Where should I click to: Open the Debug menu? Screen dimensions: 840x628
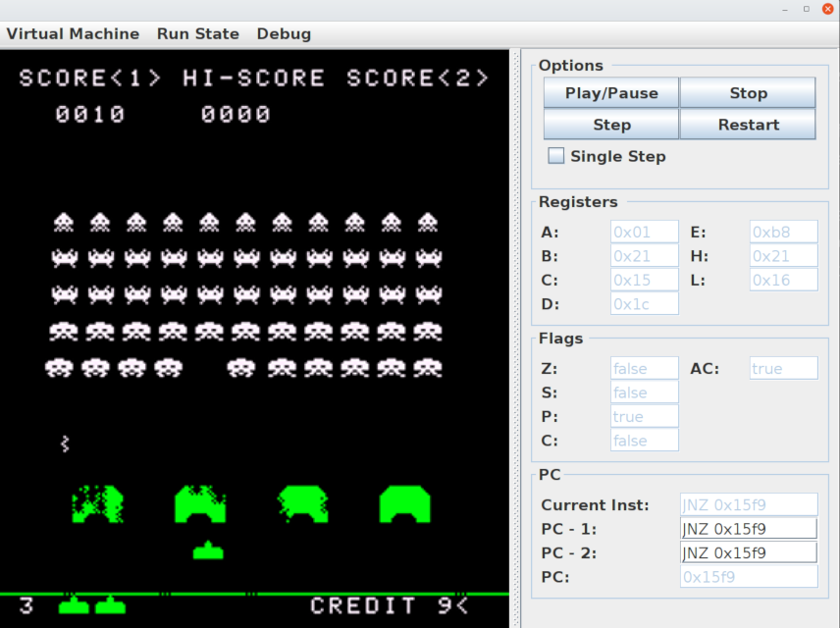(284, 33)
